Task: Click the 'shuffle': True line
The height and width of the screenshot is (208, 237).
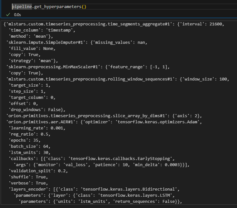Action: pyautogui.click(x=28, y=177)
